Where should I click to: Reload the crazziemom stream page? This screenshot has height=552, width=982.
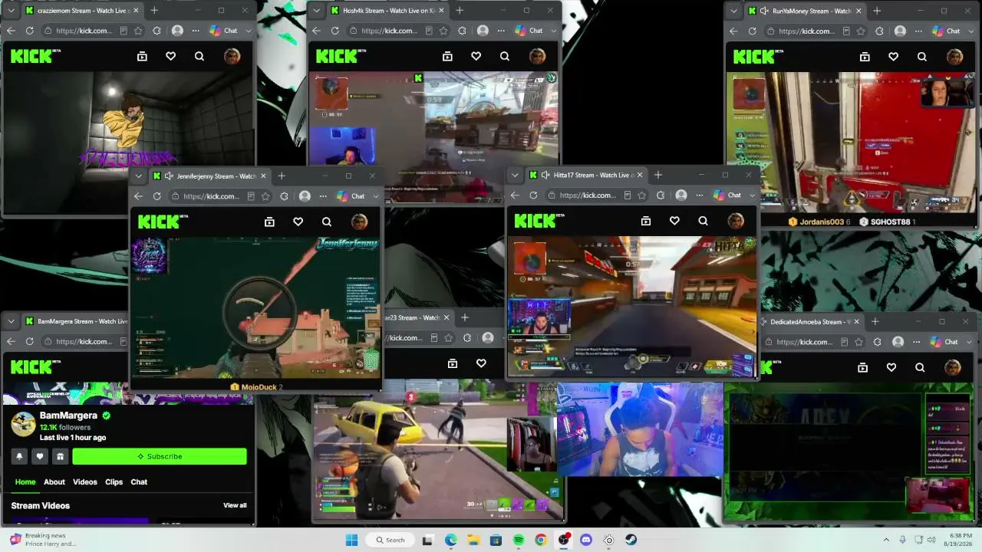29,31
